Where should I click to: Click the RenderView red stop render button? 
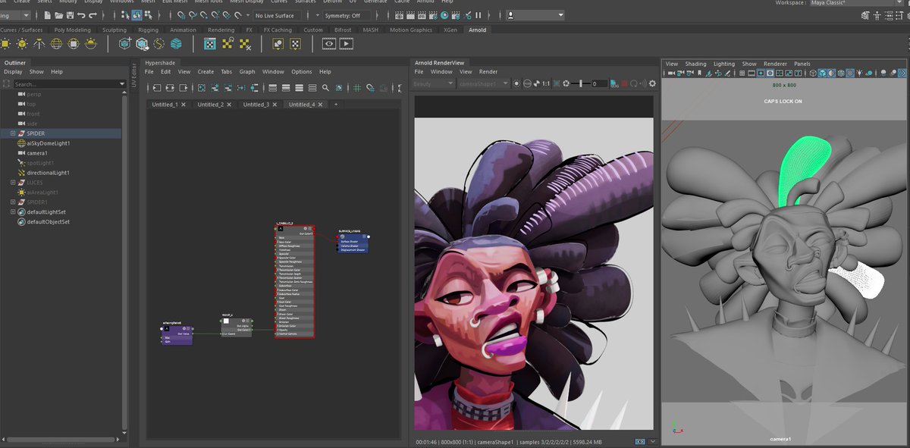pyautogui.click(x=624, y=83)
